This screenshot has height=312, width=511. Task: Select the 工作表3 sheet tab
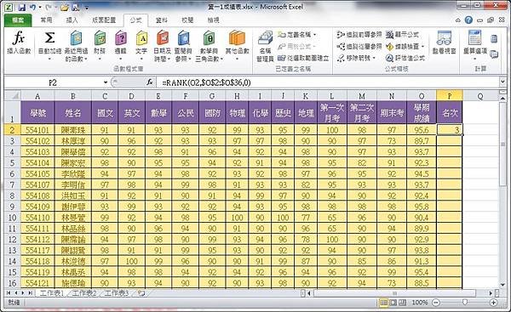point(117,293)
